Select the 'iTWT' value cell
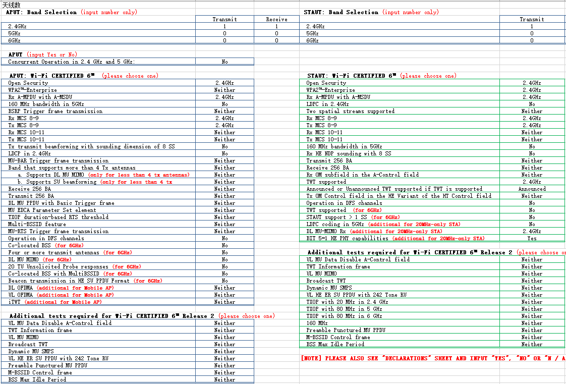Viewport: 566px width, 384px height. [224, 302]
